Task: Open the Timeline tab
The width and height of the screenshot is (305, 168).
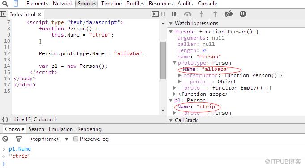Action: (x=111, y=4)
